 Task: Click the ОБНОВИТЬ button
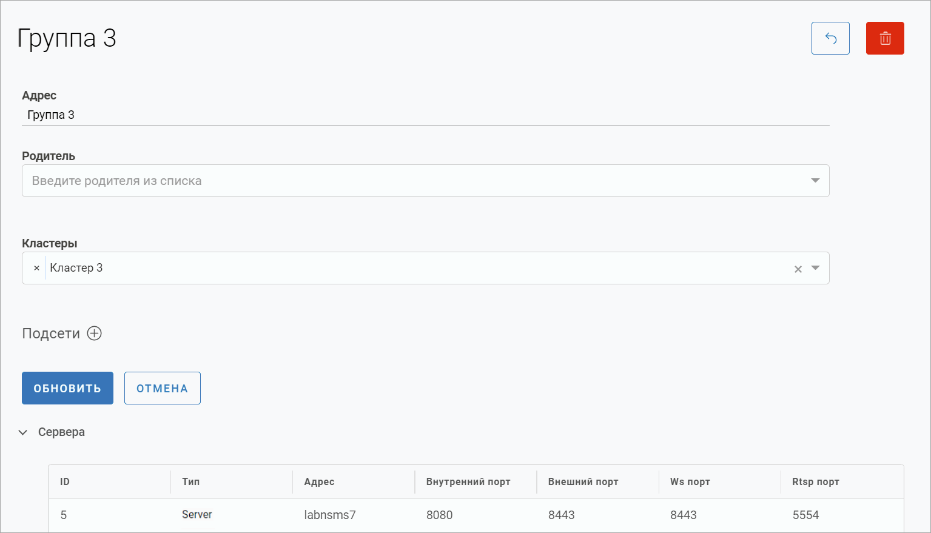[x=67, y=388]
